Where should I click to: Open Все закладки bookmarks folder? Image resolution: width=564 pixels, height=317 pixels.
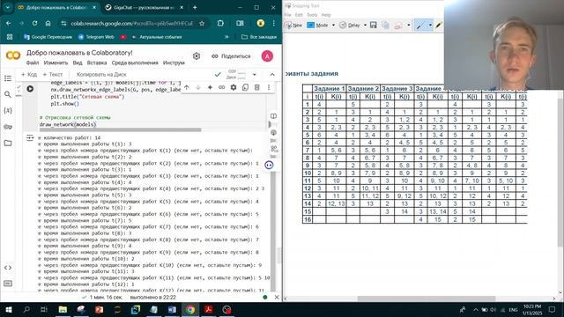click(259, 37)
